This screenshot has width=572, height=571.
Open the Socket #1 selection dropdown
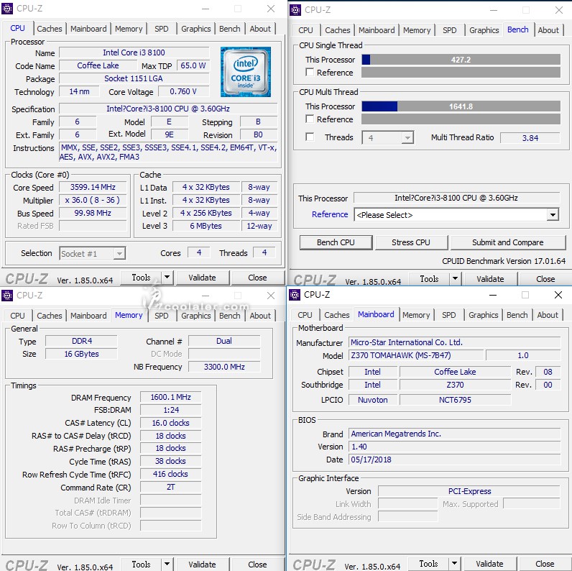92,253
